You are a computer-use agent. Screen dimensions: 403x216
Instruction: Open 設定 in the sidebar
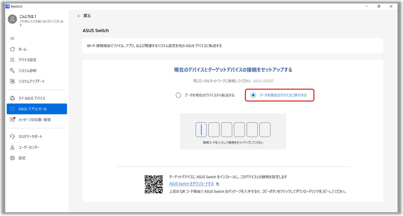tap(37, 158)
